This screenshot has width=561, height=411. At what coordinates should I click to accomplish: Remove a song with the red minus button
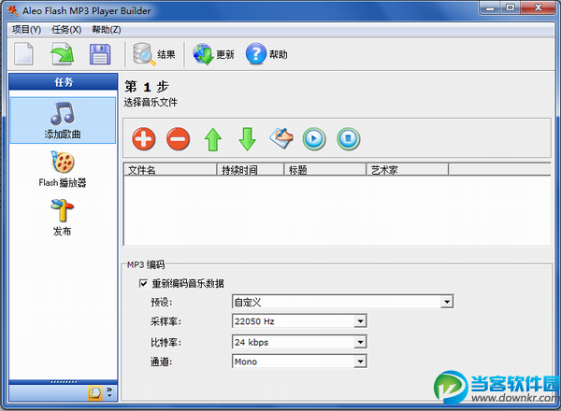pyautogui.click(x=178, y=138)
